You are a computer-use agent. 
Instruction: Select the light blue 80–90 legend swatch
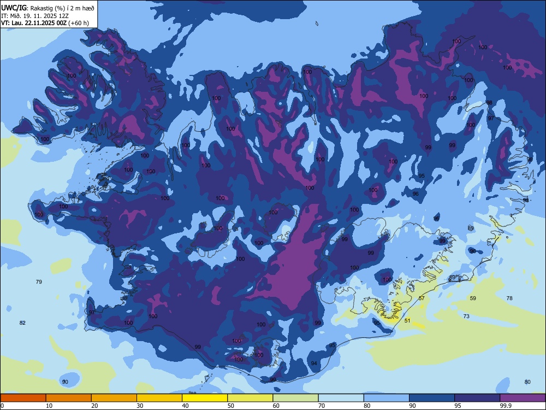click(387, 398)
